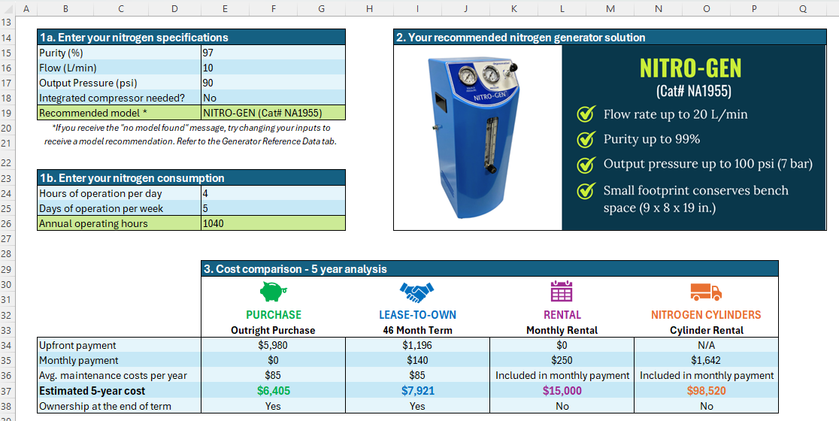Click the LEASE-TO-OWN heading in blue
This screenshot has width=839, height=421.
coord(417,314)
